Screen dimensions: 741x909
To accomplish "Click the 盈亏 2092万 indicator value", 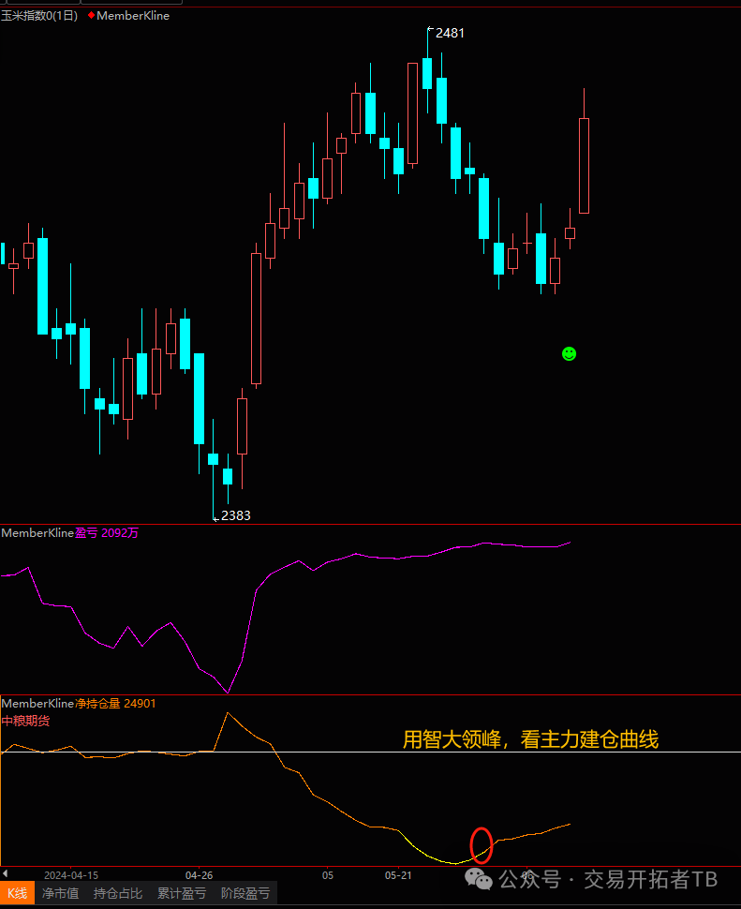I will 107,533.
